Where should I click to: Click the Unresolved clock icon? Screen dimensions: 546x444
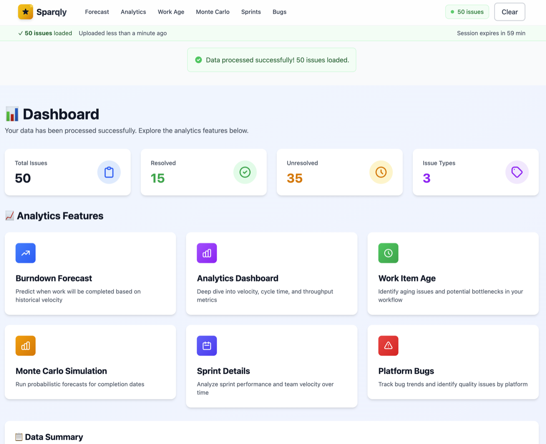(x=381, y=172)
